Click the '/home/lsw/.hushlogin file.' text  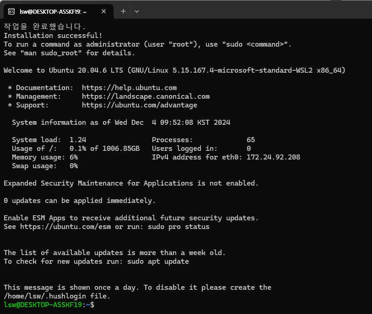point(57,296)
